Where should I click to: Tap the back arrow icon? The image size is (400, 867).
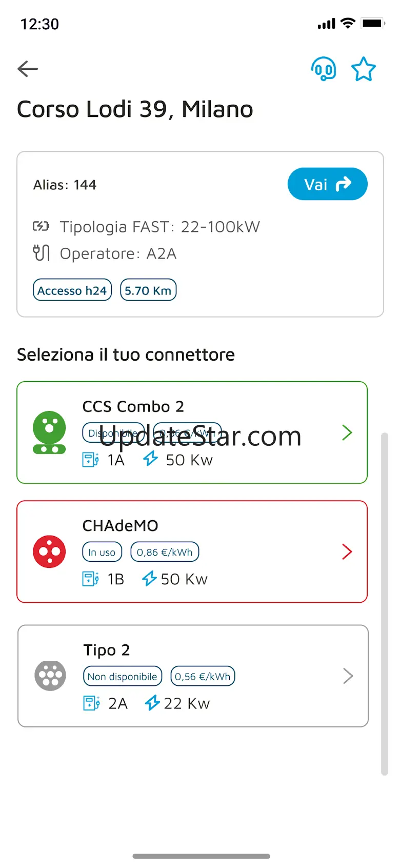pyautogui.click(x=28, y=69)
